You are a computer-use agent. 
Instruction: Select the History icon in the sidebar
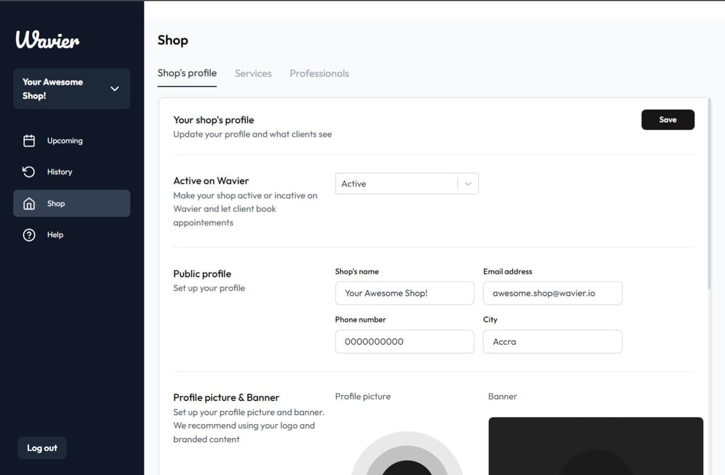tap(29, 172)
